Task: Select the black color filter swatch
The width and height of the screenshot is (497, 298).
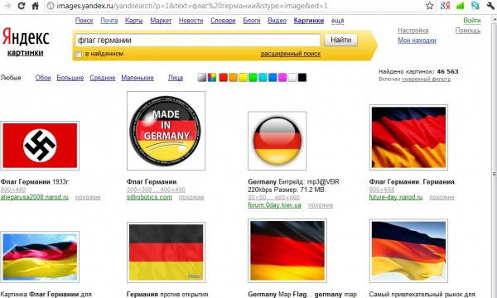Action: tap(302, 77)
